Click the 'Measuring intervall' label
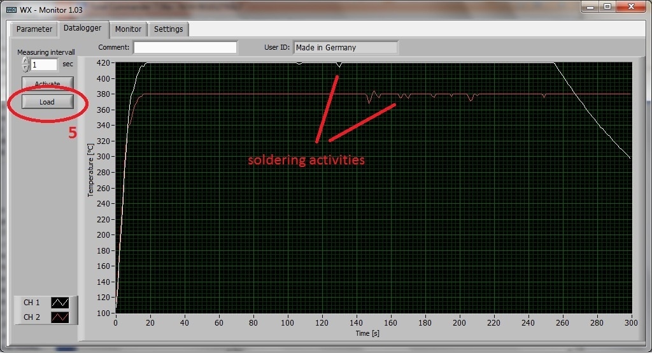Viewport: 652px width, 353px height. click(46, 52)
